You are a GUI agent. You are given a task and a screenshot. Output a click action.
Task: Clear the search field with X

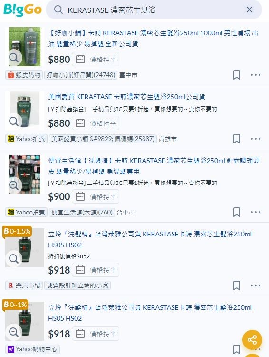[x=250, y=10]
